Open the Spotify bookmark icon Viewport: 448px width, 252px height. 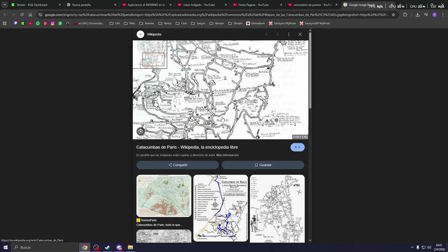(38, 23)
